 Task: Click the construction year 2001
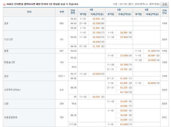[165, 117]
